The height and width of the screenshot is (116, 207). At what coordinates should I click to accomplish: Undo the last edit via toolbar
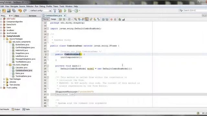coord(20,11)
